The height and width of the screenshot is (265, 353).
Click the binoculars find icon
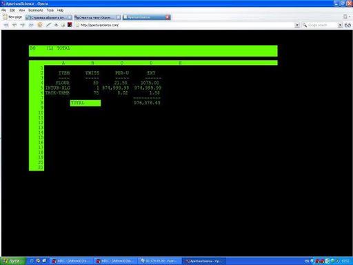(347, 25)
